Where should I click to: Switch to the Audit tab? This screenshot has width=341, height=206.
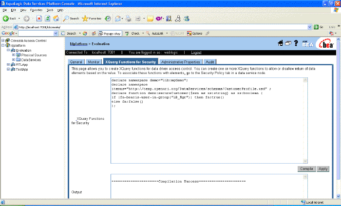[209, 62]
